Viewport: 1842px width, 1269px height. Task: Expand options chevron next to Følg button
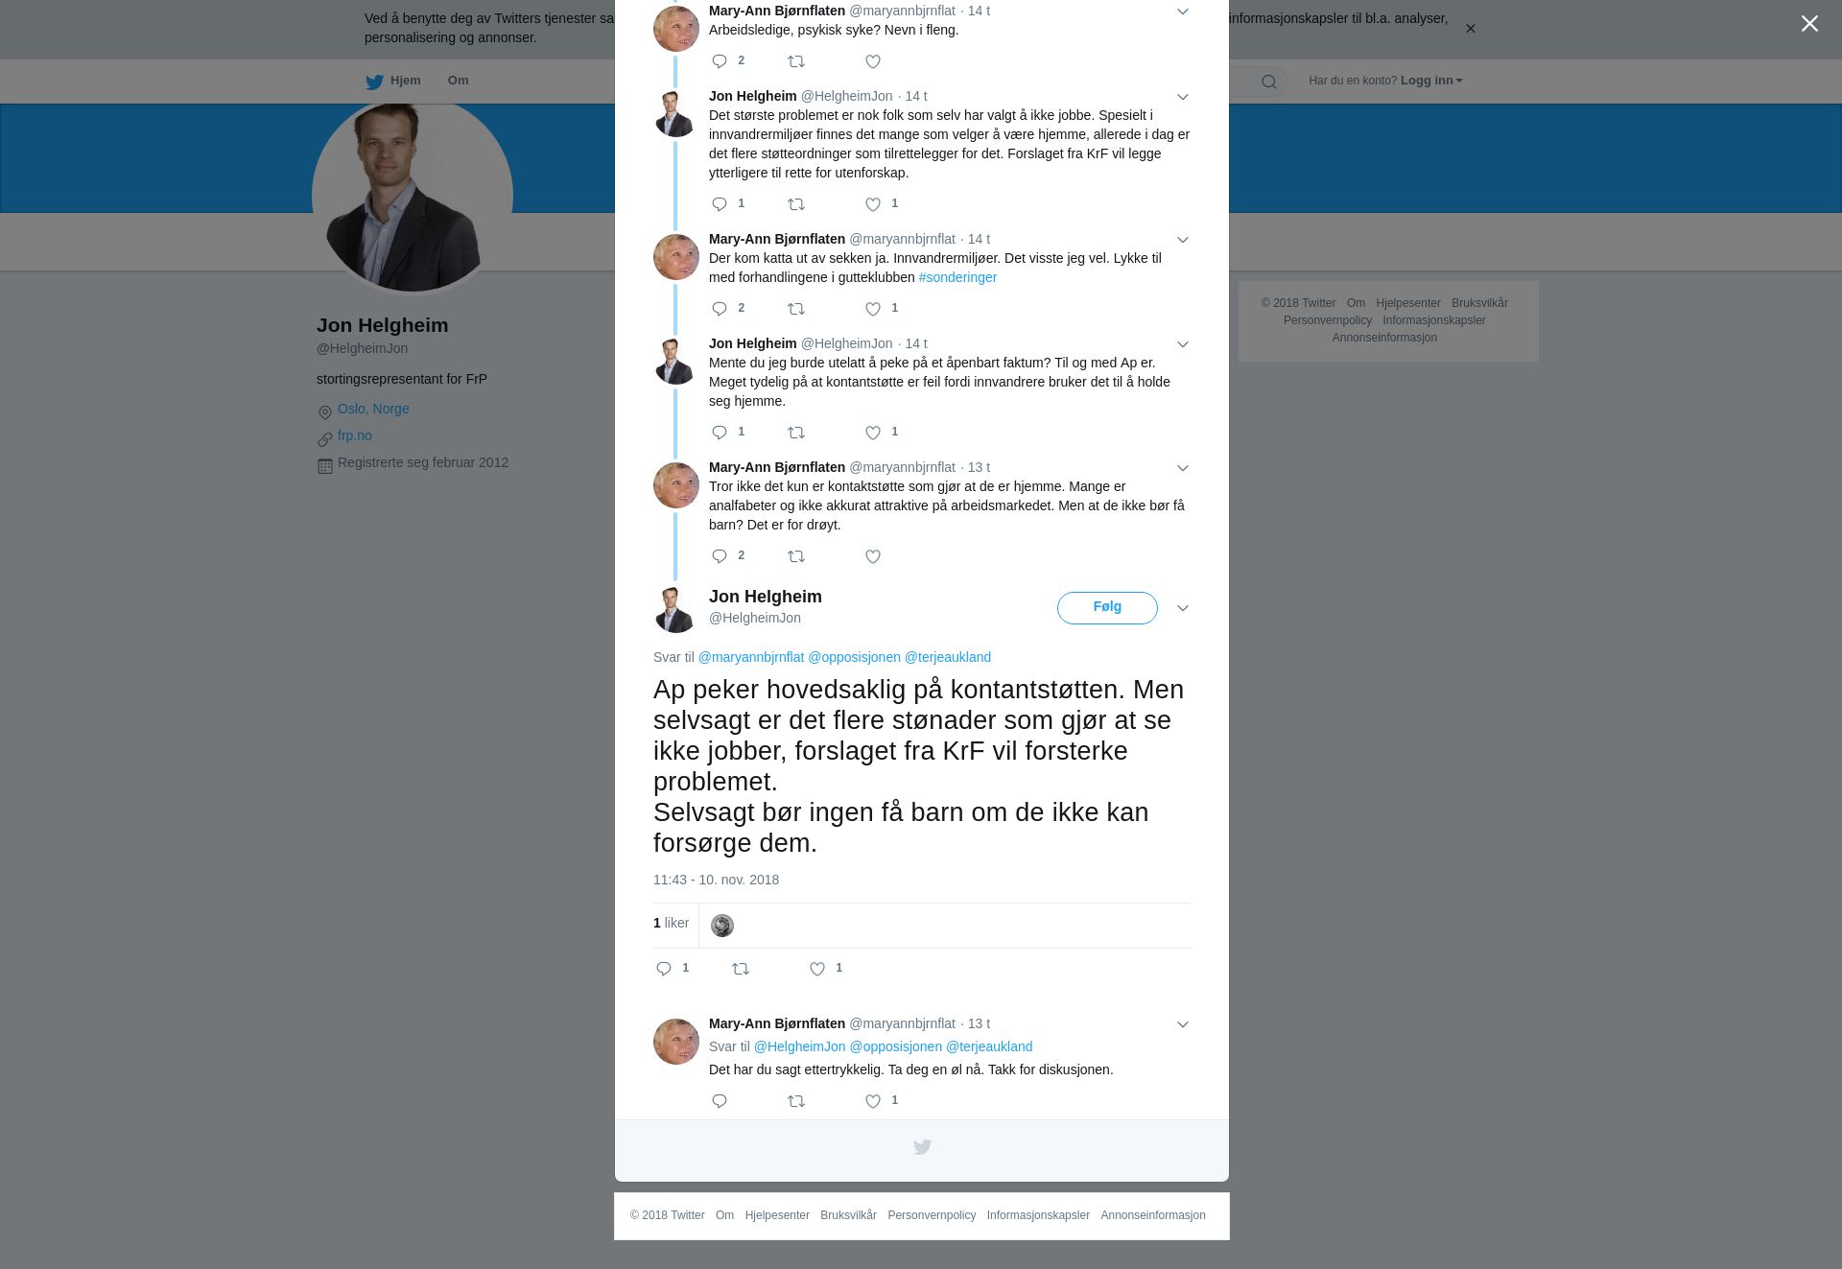pos(1183,608)
